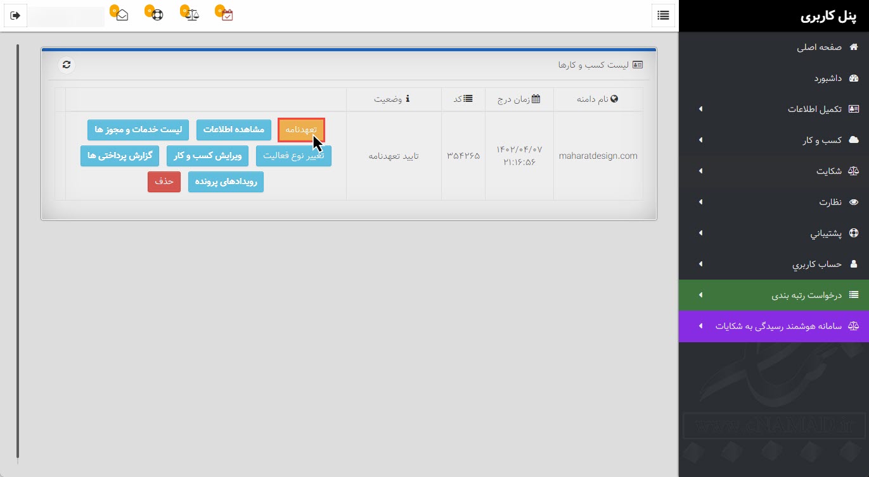
Task: Click the eye icon beside نظارت
Action: coord(853,202)
